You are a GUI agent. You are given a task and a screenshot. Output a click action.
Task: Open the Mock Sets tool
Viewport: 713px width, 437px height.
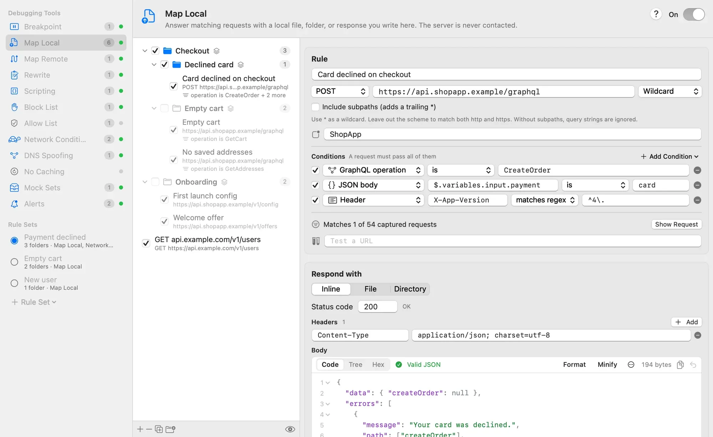point(66,187)
